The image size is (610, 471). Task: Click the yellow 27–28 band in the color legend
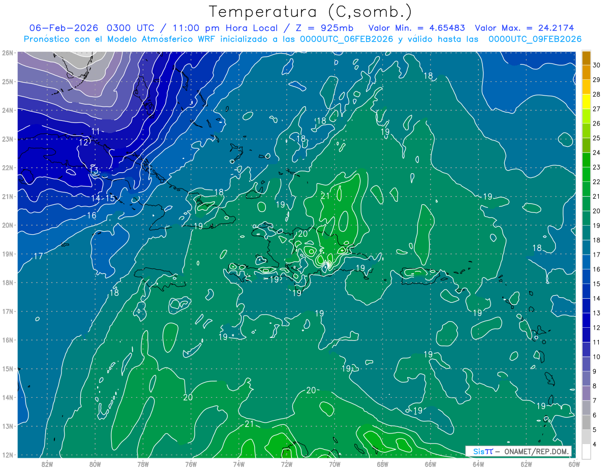click(586, 102)
